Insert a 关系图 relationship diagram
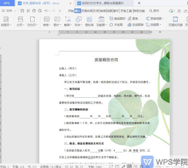The width and height of the screenshot is (188, 168). [116, 25]
